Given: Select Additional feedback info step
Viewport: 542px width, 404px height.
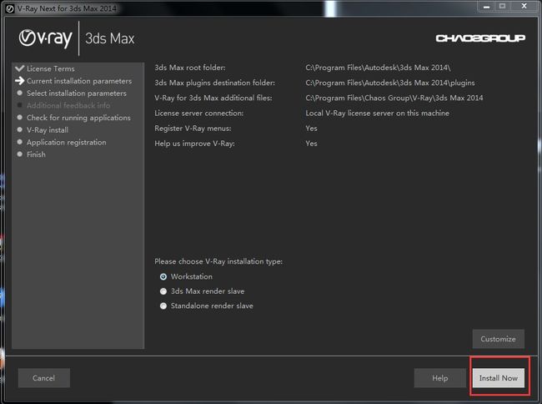Looking at the screenshot, I should pos(68,105).
